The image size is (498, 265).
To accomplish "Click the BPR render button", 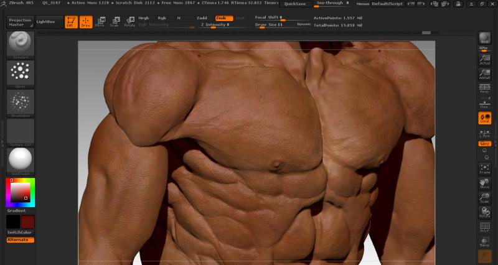I will tap(485, 38).
